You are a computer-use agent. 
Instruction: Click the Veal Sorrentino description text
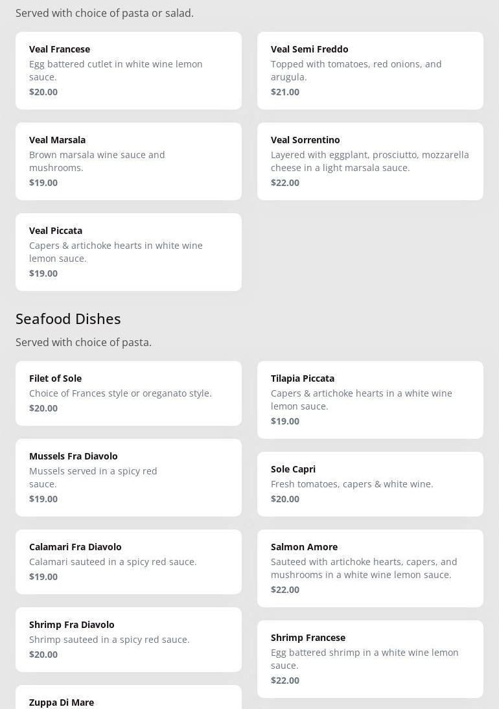tap(369, 161)
